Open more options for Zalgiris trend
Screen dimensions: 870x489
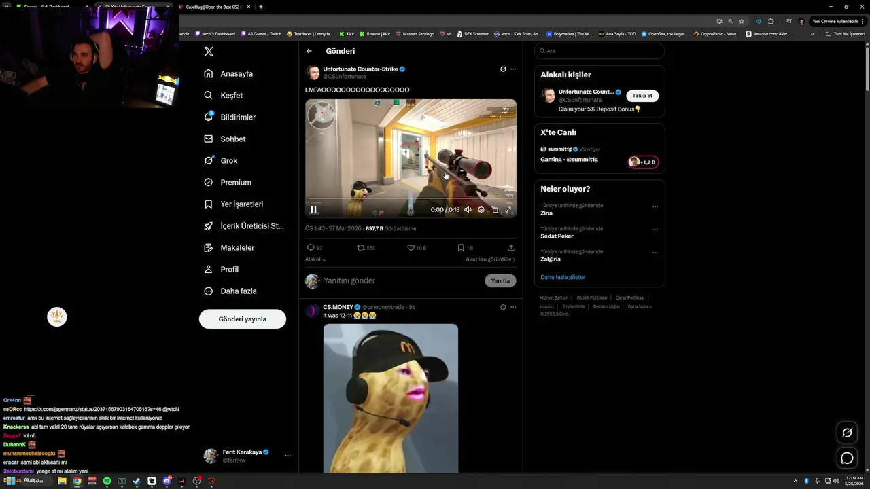(x=655, y=253)
